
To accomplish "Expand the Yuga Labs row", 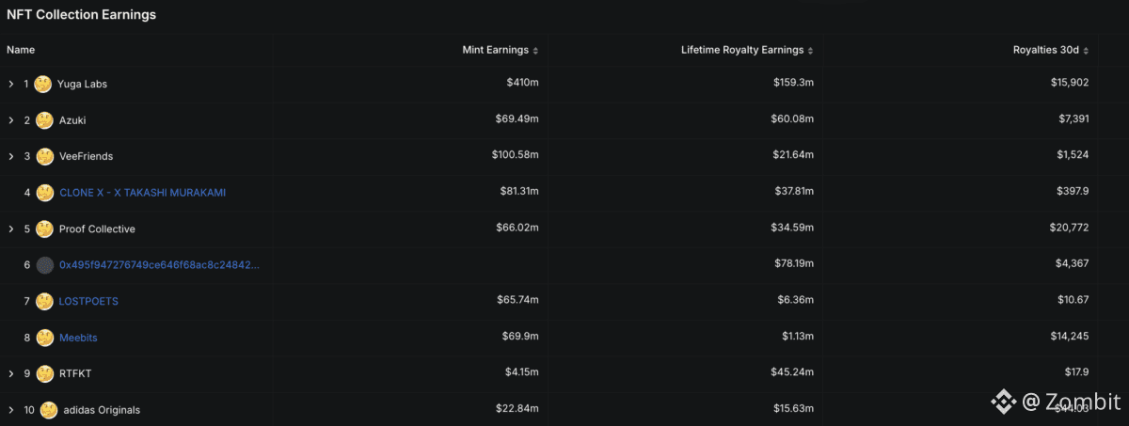I will (11, 84).
